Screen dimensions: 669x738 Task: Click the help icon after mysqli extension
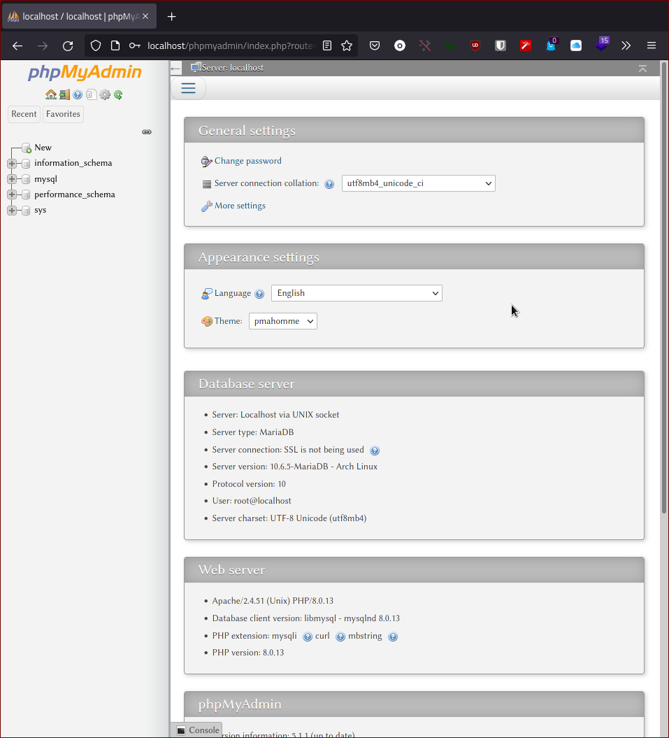(307, 637)
